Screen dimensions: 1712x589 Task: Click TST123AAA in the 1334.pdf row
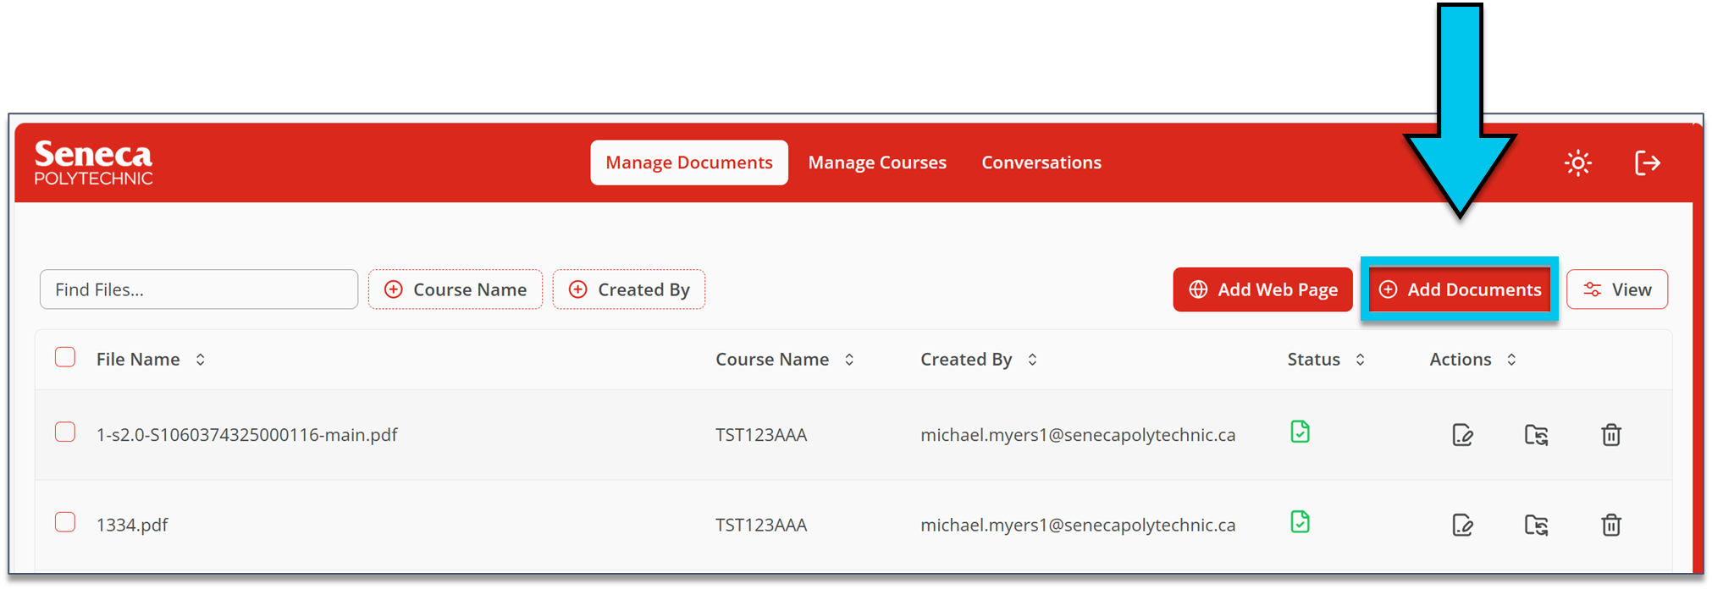(761, 525)
